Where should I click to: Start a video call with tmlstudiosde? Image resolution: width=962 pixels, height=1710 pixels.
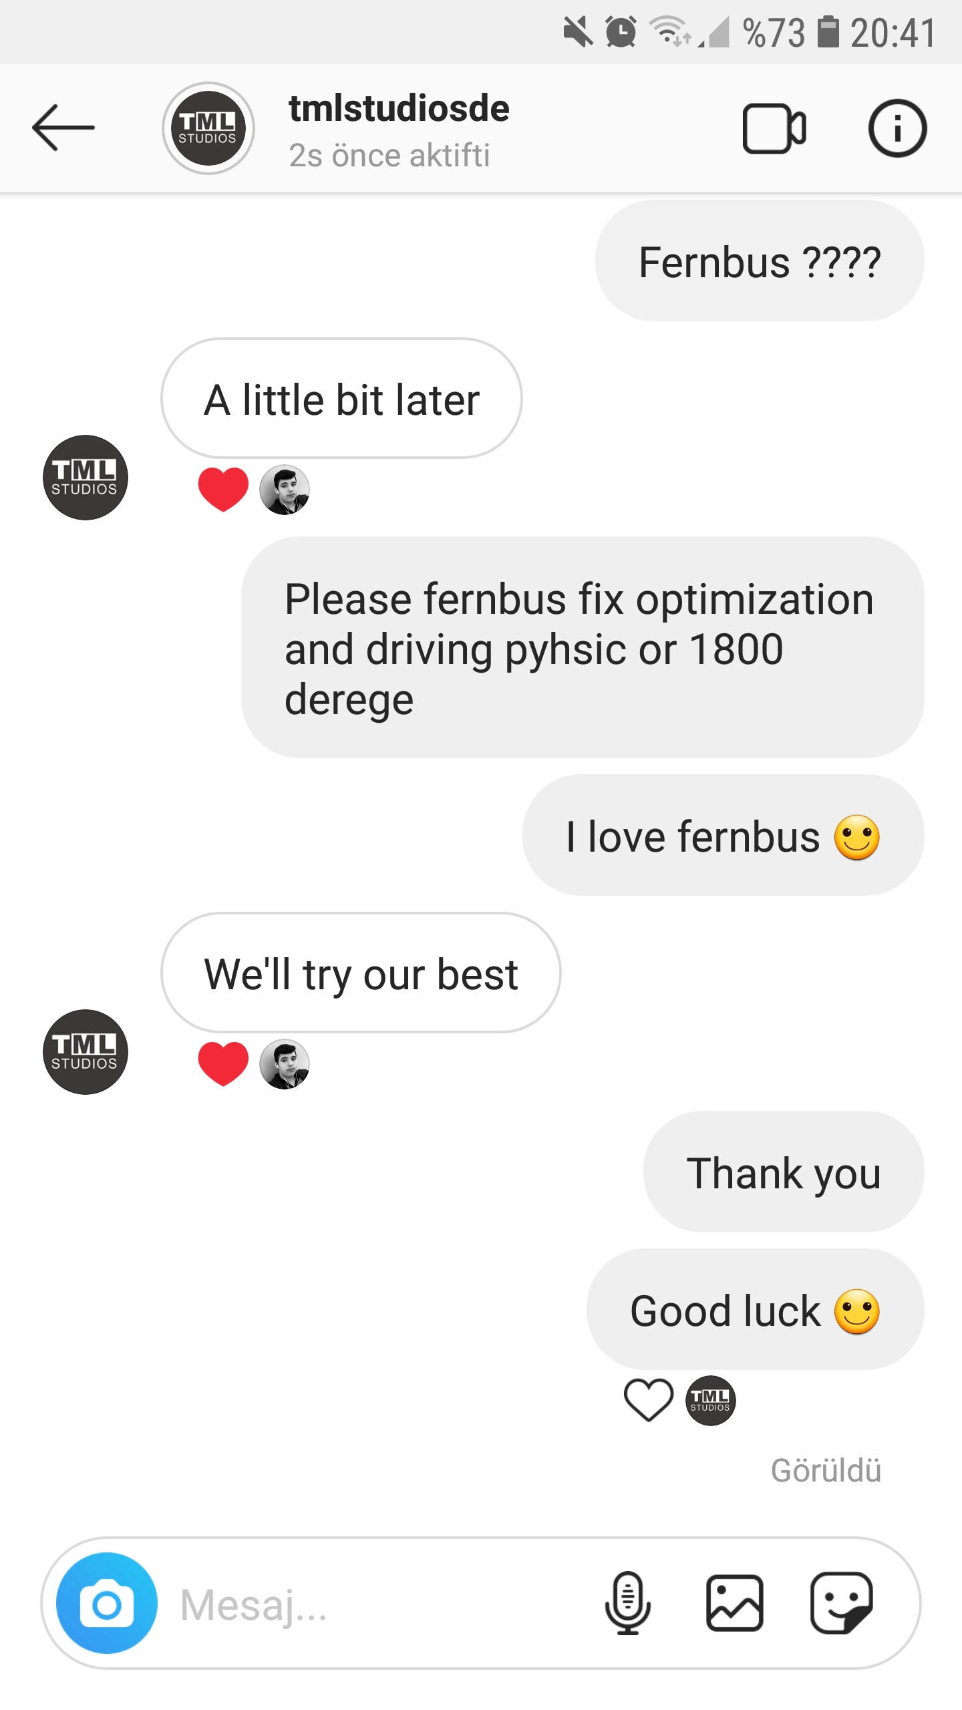(x=774, y=129)
